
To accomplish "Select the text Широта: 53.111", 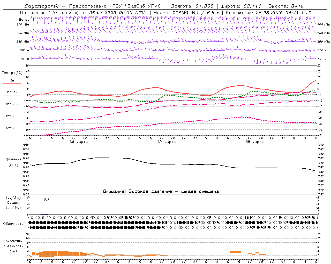I will coord(241,6).
